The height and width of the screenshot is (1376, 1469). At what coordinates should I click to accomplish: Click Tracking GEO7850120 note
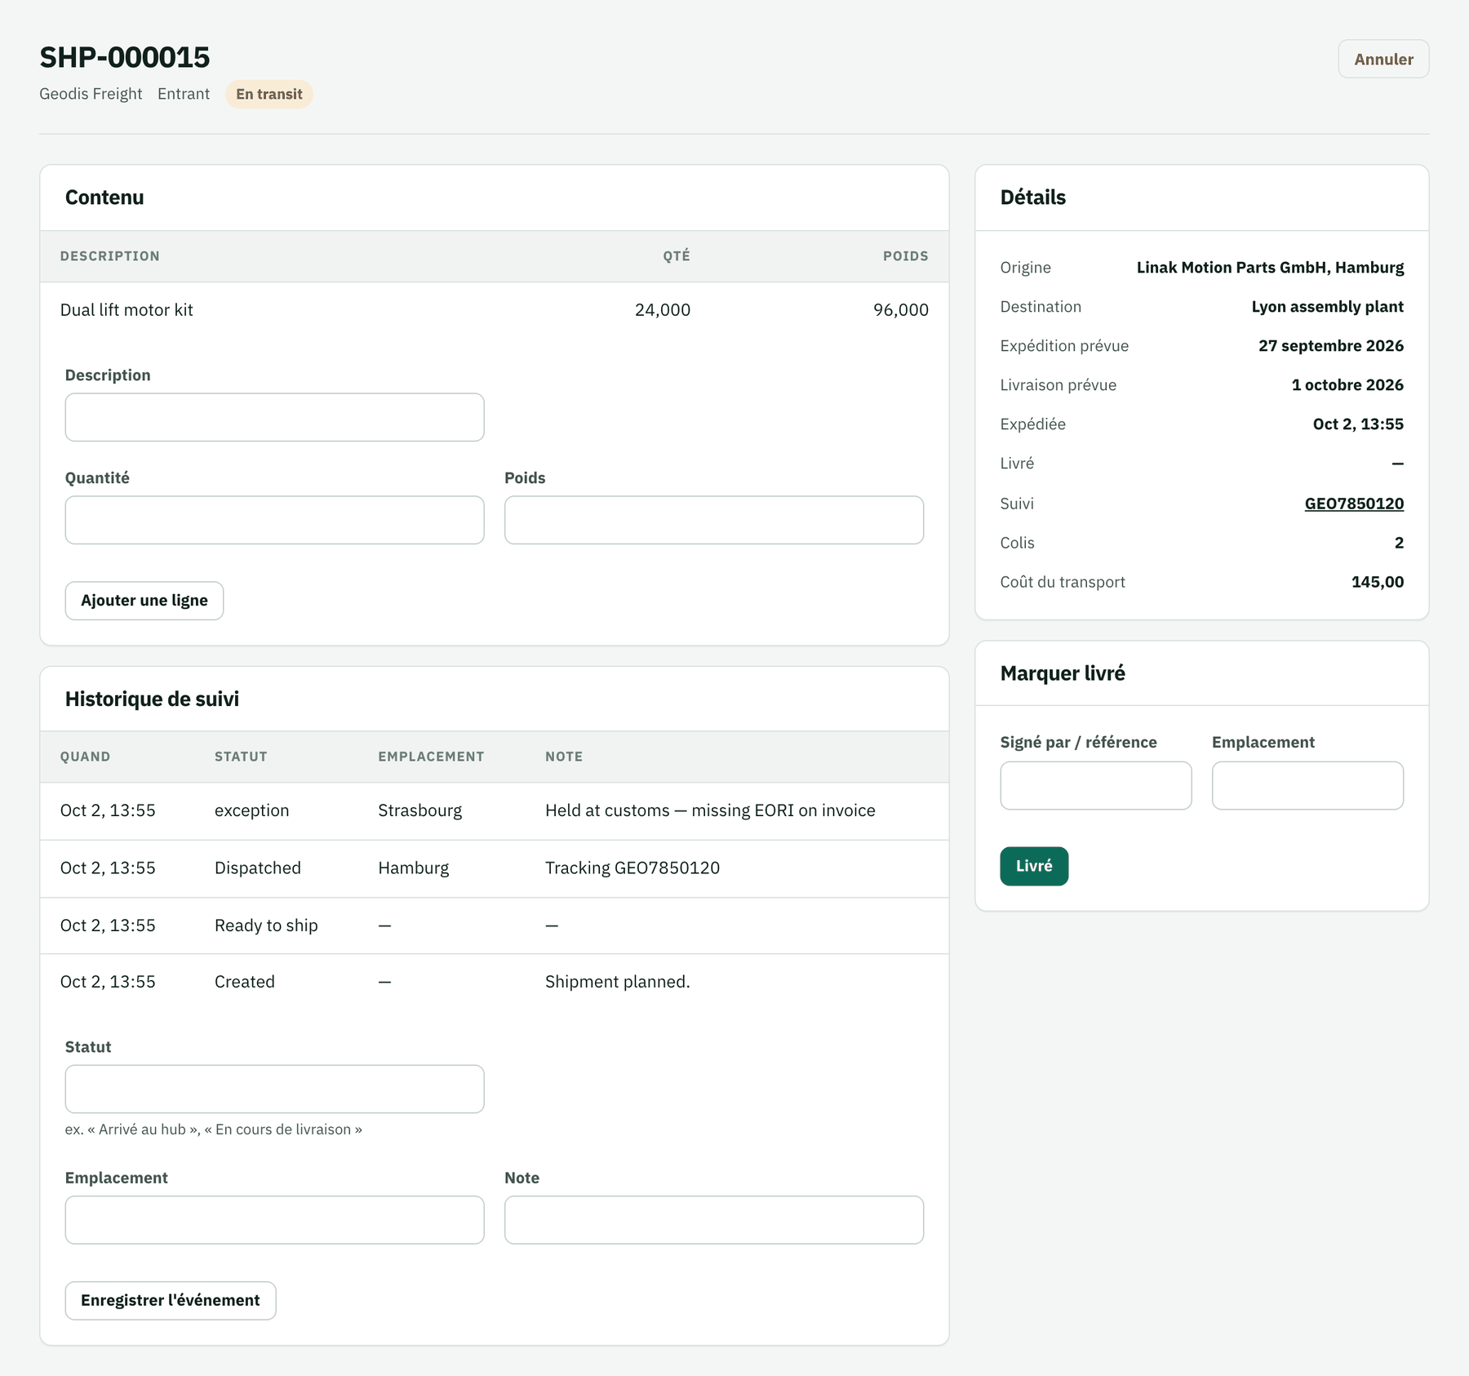(x=632, y=868)
